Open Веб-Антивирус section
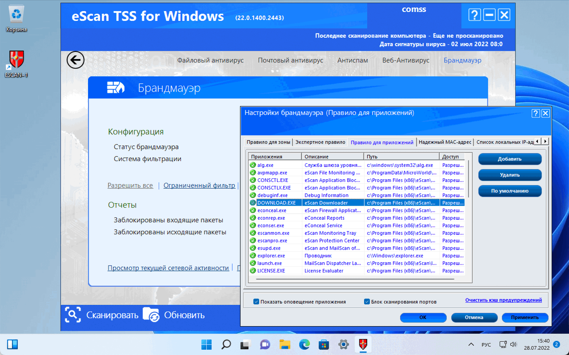Screen dimensions: 569x355 pyautogui.click(x=406, y=60)
